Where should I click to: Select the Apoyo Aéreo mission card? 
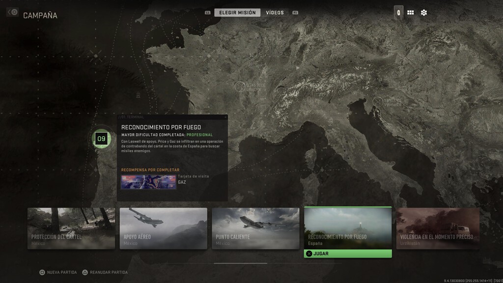[x=163, y=228]
